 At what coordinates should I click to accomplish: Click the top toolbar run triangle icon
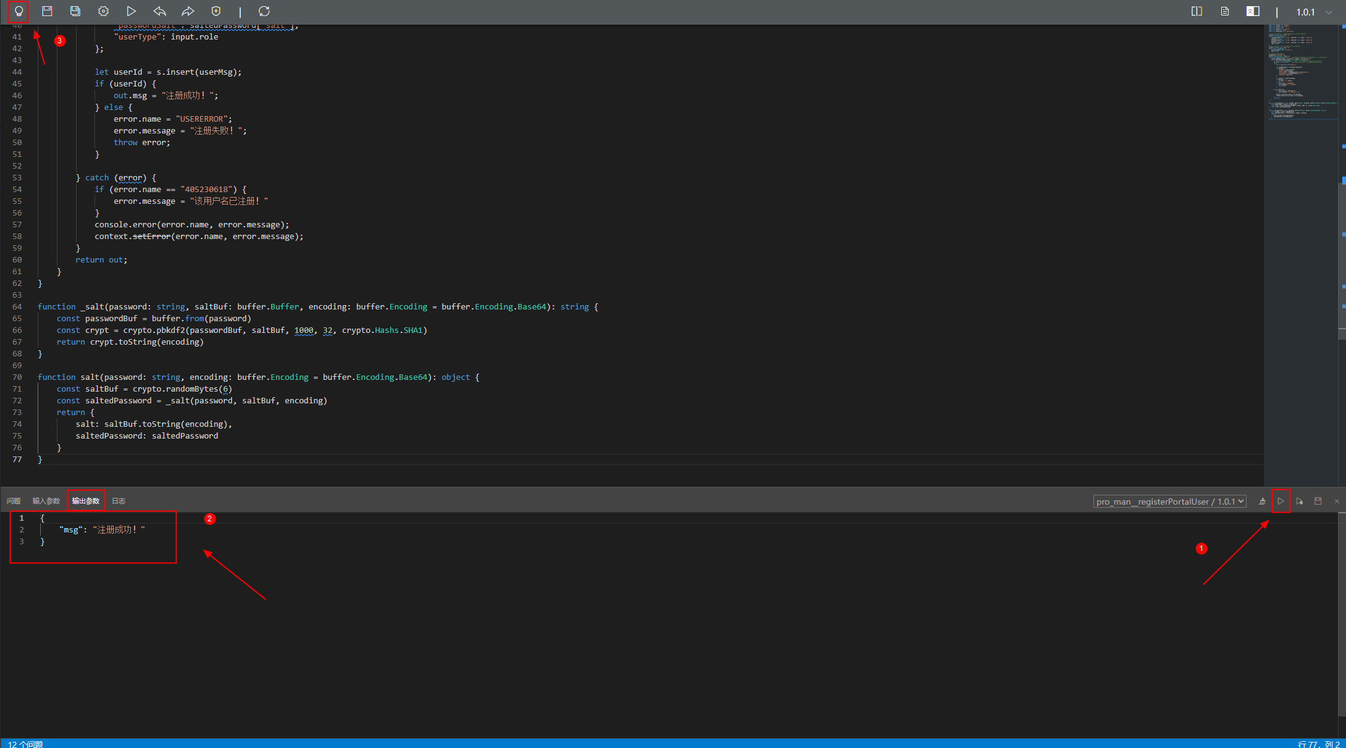(131, 11)
